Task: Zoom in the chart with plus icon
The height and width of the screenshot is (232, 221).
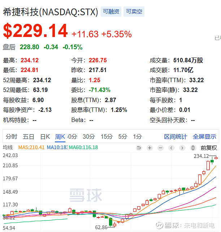Action: coord(150,148)
